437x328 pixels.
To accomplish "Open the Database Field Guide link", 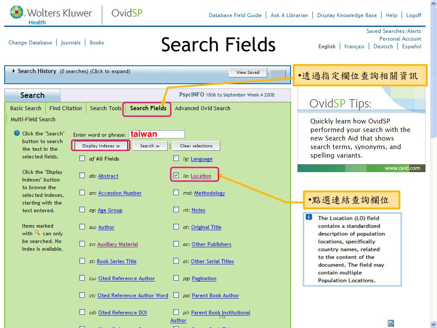I will (x=235, y=15).
